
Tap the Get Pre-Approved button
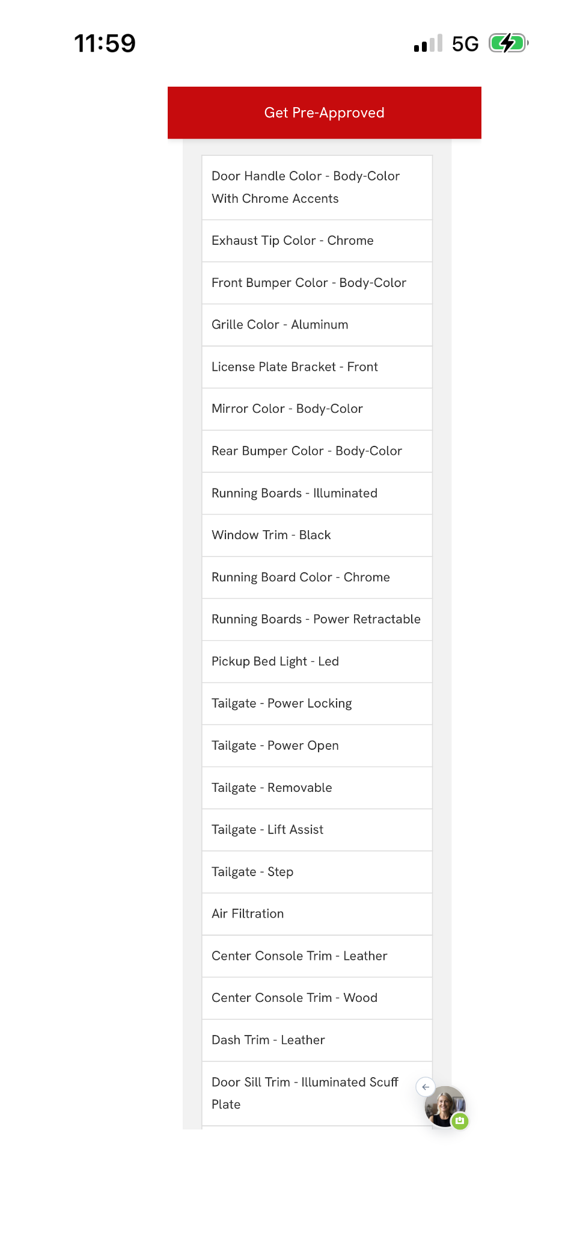[x=324, y=113]
